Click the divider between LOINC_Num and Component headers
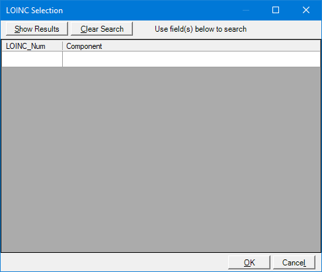Screen dimensions: 322x272 click(x=63, y=46)
